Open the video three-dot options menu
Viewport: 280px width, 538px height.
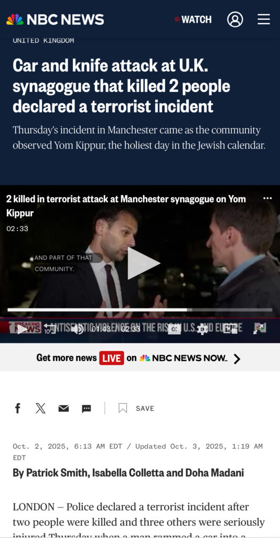267,199
